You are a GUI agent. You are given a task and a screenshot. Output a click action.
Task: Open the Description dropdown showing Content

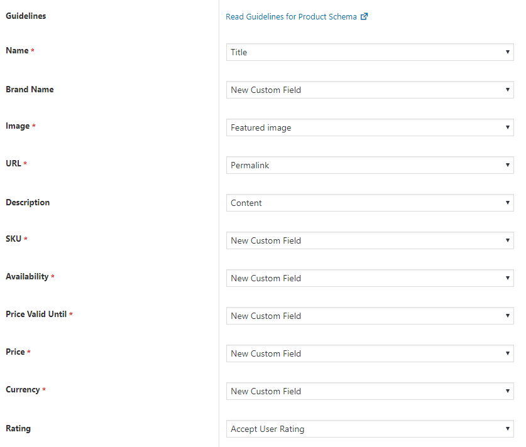pos(370,203)
